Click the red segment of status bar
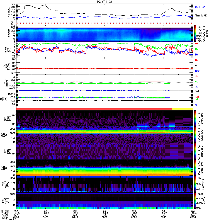The image size is (209, 223). coord(94,109)
